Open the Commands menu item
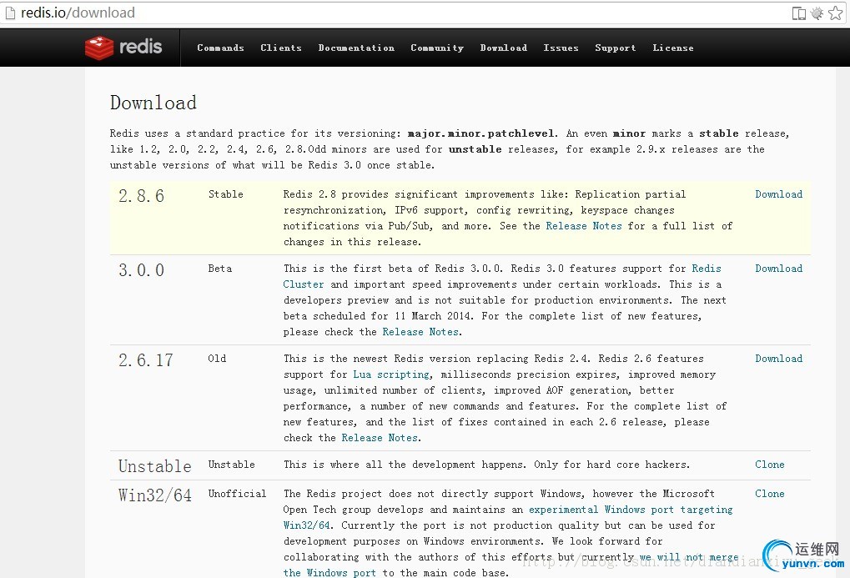 220,48
